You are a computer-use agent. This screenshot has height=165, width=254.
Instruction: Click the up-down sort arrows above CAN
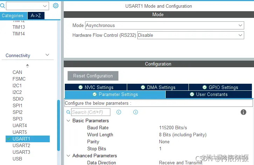27,66
